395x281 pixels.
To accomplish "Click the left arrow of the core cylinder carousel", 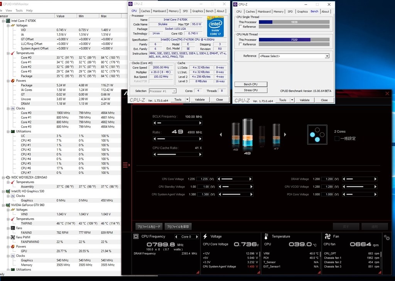I will pos(221,135).
